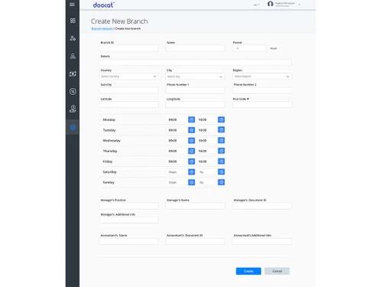Open the single user icon in sidebar
The image size is (382, 287).
coord(73,56)
